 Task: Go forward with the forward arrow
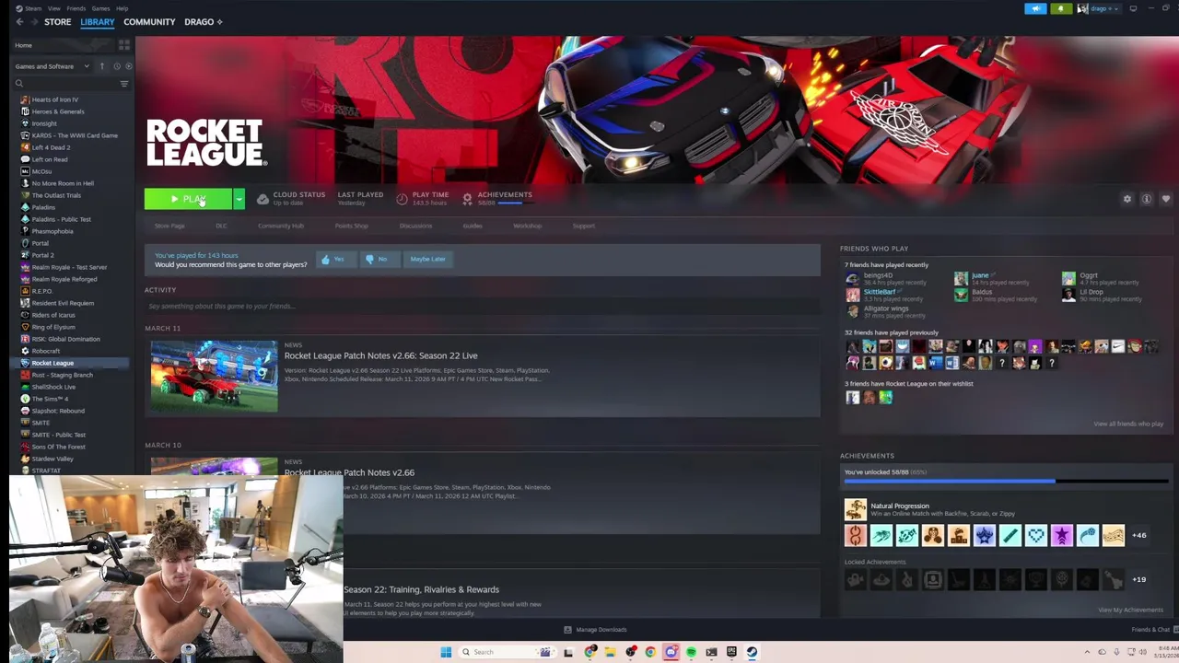pyautogui.click(x=34, y=22)
